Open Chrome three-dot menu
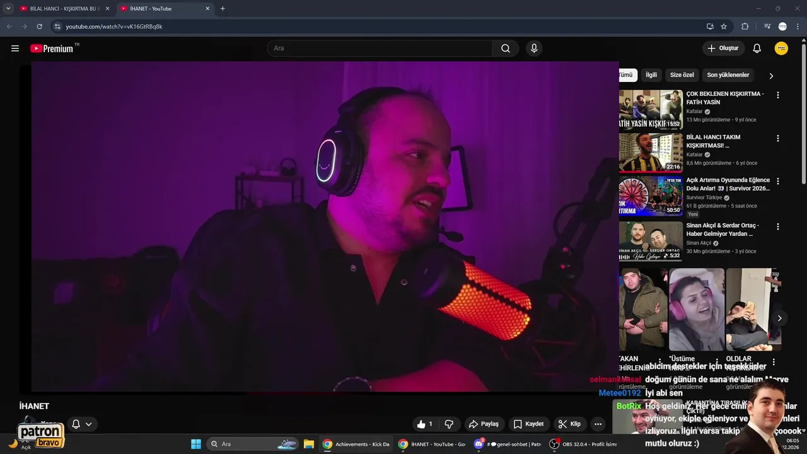 coord(798,26)
